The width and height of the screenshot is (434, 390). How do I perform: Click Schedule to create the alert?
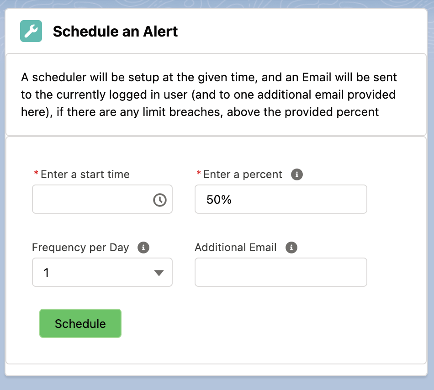pyautogui.click(x=80, y=323)
